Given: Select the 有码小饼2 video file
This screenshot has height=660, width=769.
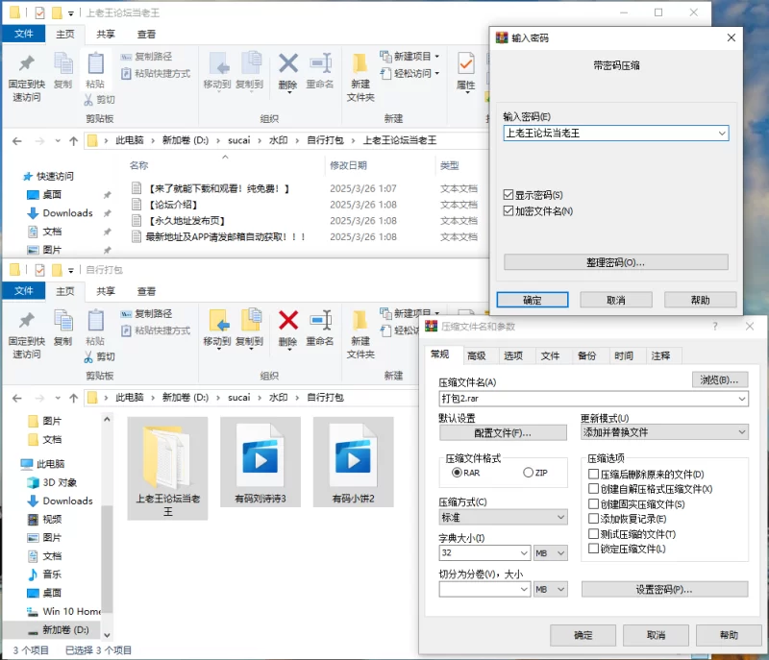Looking at the screenshot, I should 354,462.
